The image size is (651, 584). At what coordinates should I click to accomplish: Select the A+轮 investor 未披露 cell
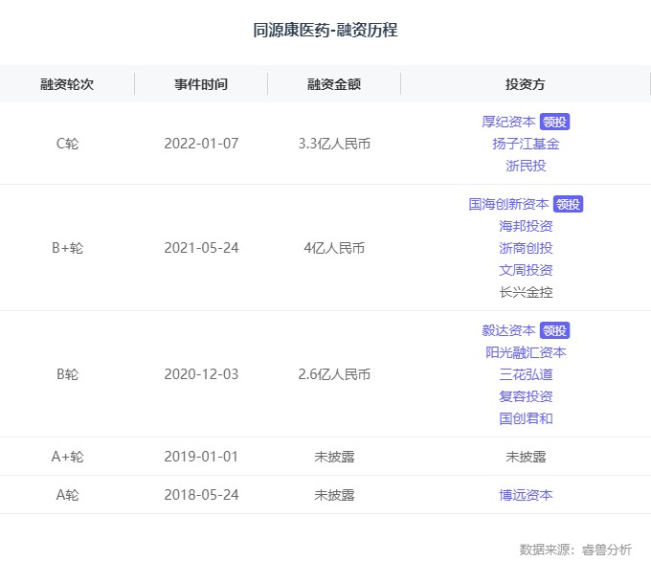(x=526, y=457)
